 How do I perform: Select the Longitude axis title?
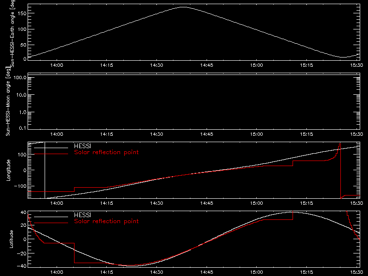tap(8, 170)
